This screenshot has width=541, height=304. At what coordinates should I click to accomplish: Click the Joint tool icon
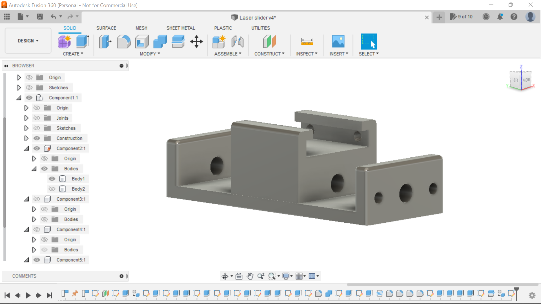237,42
